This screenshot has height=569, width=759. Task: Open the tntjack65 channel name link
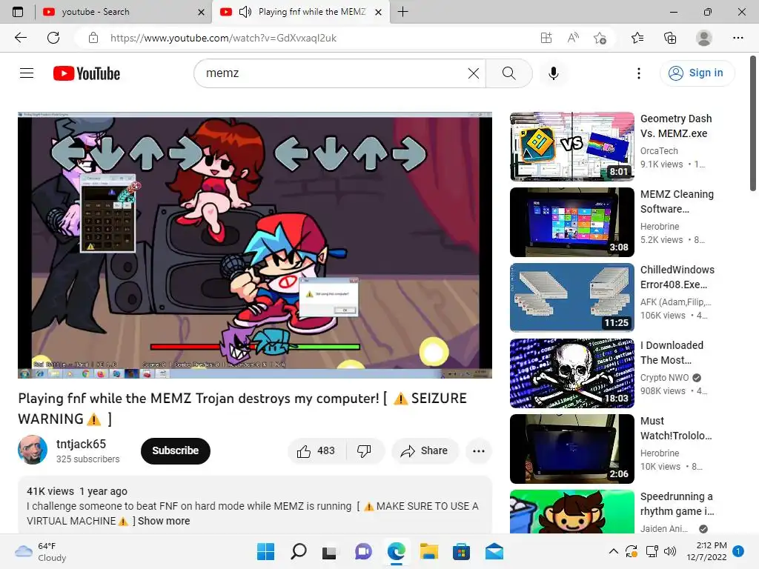tap(81, 444)
